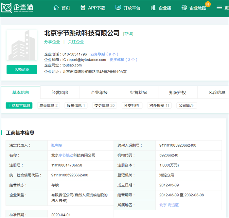Click registered capital 1,000(万元)
The width and height of the screenshot is (229, 218).
point(169,165)
